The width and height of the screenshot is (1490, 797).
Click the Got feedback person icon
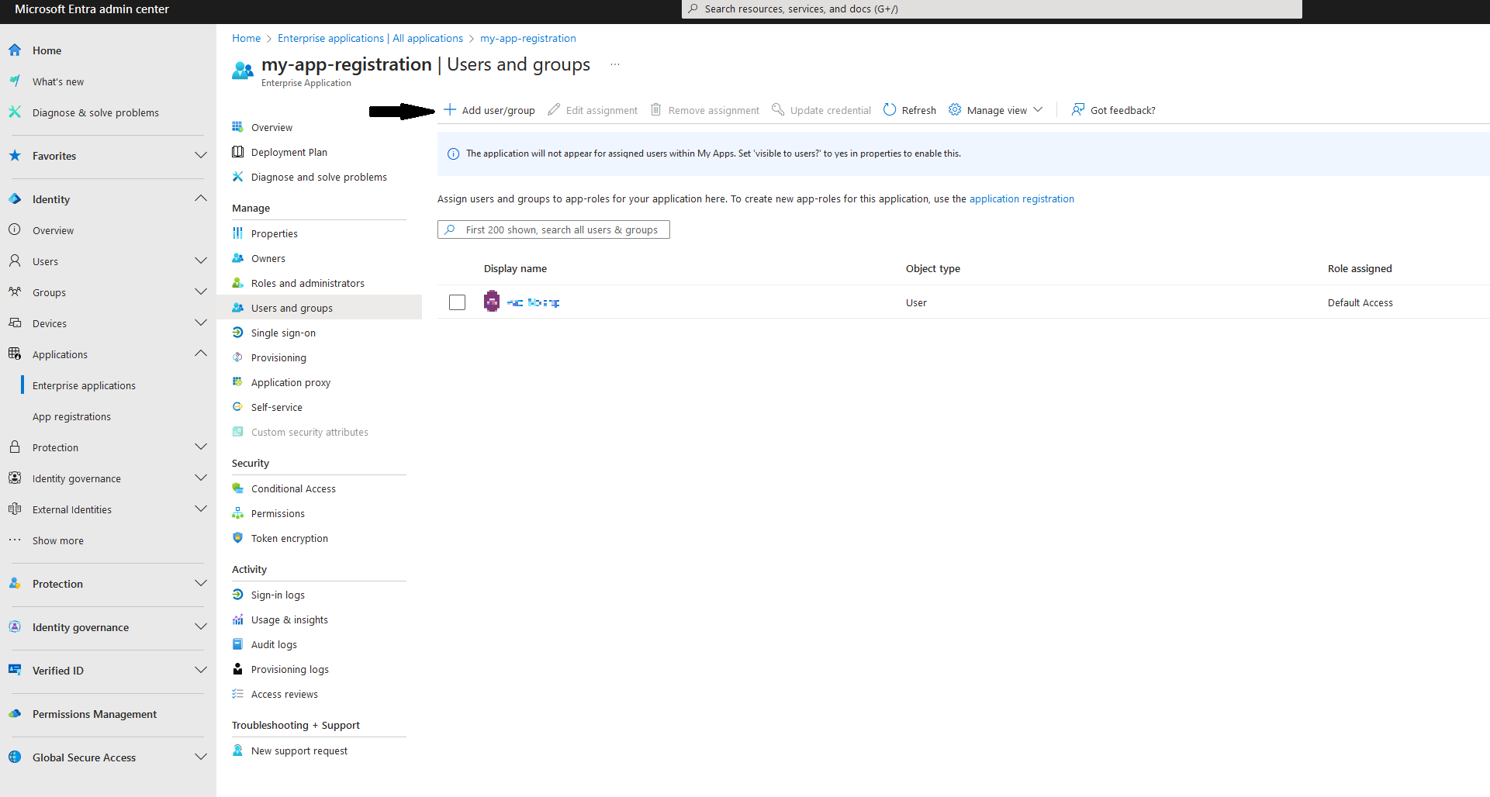[x=1078, y=109]
